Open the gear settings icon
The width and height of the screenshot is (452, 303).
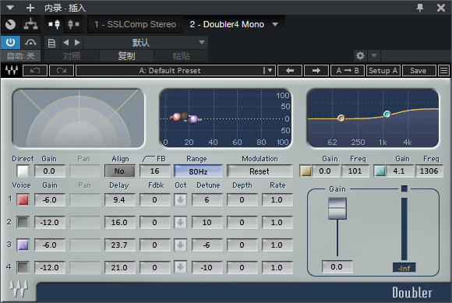pyautogui.click(x=360, y=55)
